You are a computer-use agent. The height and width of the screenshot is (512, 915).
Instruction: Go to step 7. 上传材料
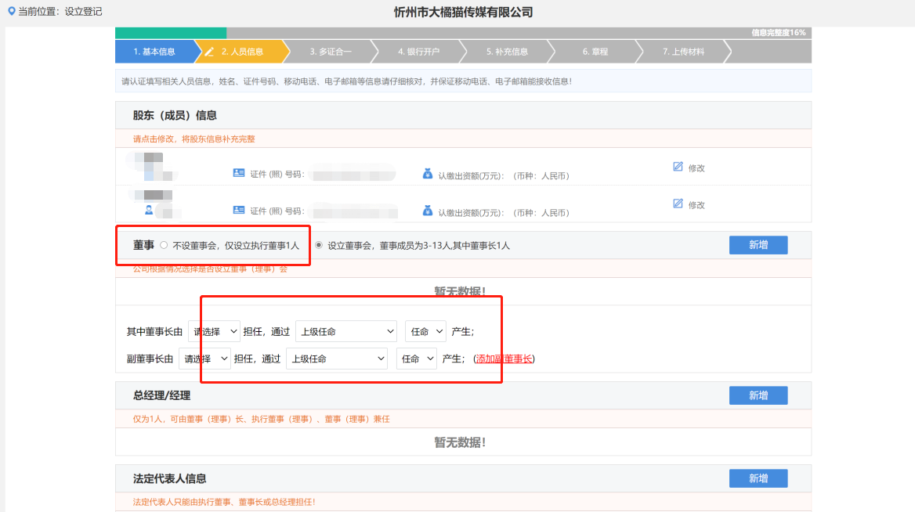(683, 52)
